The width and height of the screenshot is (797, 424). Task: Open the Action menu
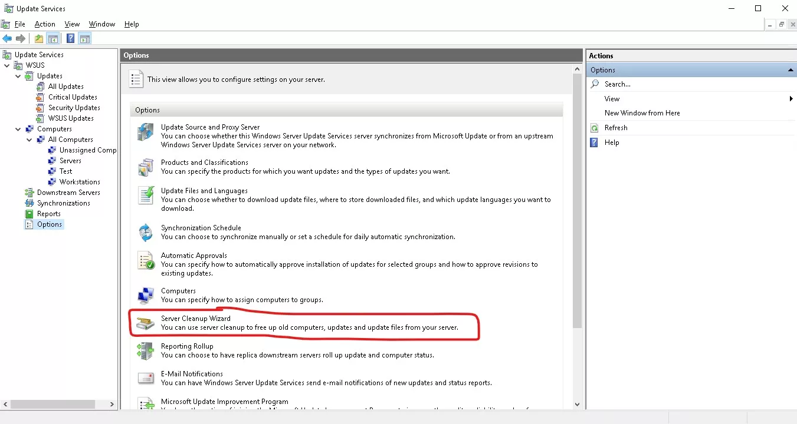pyautogui.click(x=45, y=24)
